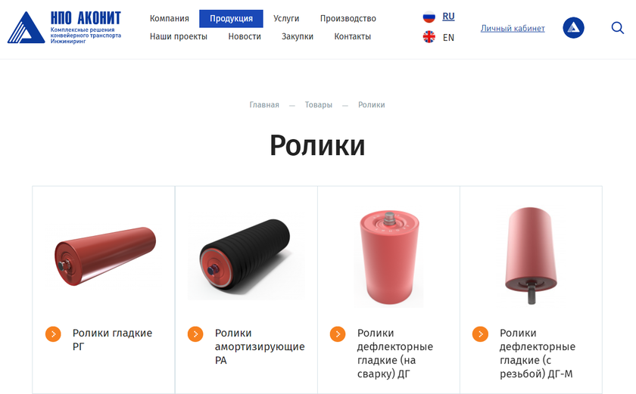Image resolution: width=636 pixels, height=394 pixels.
Task: Go to Главная breadcrumb link
Action: tap(264, 105)
